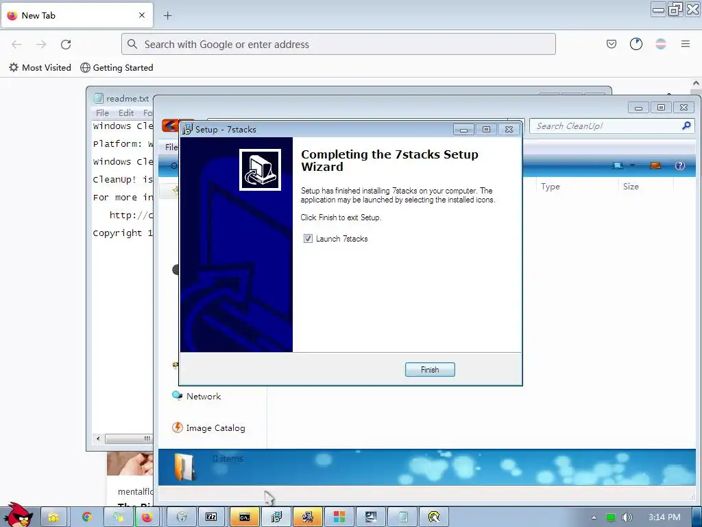Screen dimensions: 702x527
Task: Click the magnifier icon in CleanUp! search
Action: (686, 126)
